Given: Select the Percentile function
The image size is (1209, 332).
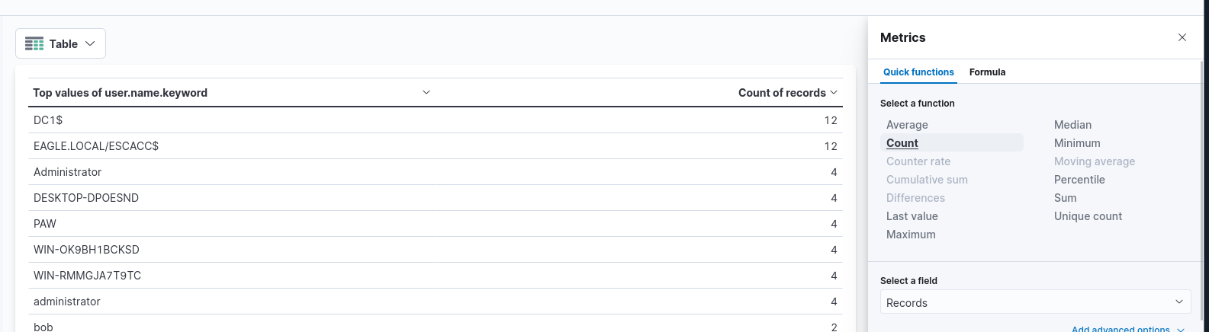Looking at the screenshot, I should (1079, 180).
